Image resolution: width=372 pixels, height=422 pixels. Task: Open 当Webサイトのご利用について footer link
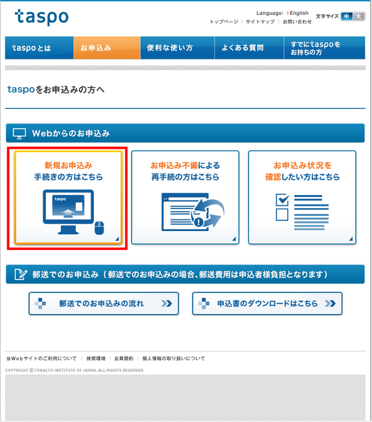point(41,359)
